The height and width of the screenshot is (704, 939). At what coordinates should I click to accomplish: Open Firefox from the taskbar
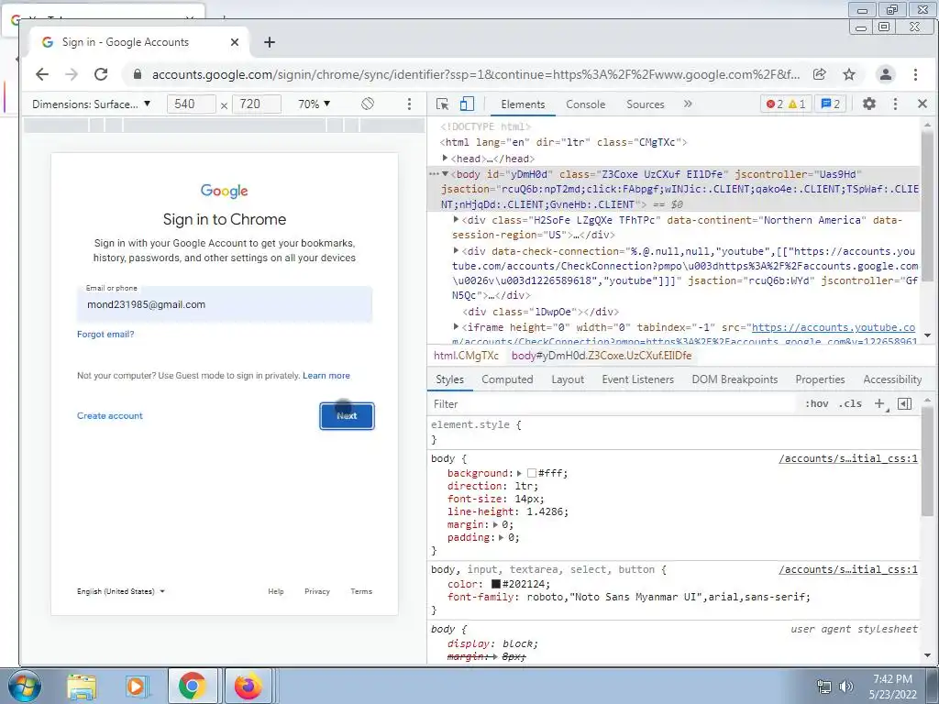(248, 686)
